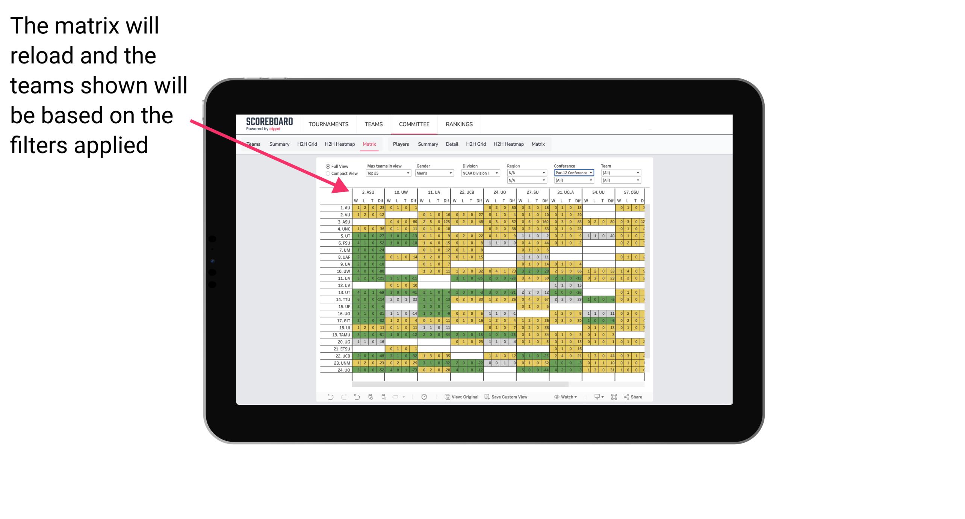Toggle the Pac-12 Conference filter checkbox
Viewport: 965px width, 519px height.
(x=572, y=173)
